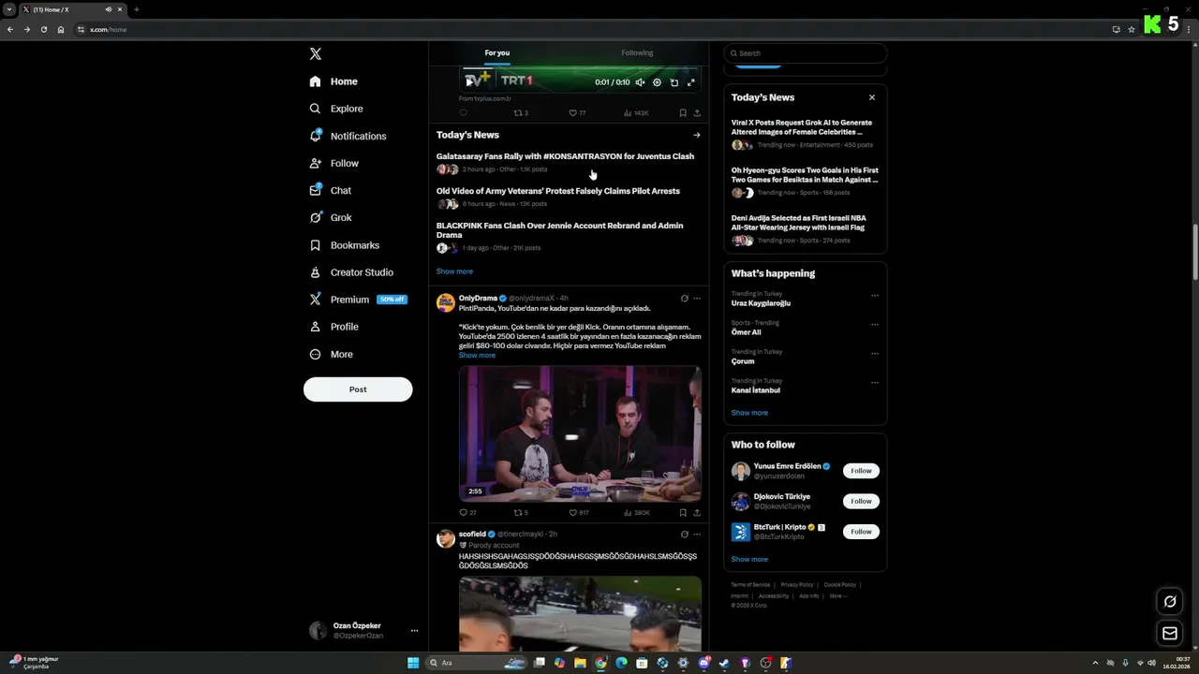Viewport: 1199px width, 674px height.
Task: Click Grok icon on OnlyDrama post
Action: pos(684,299)
